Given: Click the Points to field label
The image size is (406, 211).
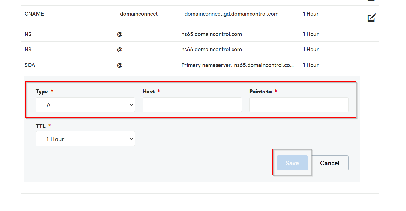Looking at the screenshot, I should [x=260, y=92].
